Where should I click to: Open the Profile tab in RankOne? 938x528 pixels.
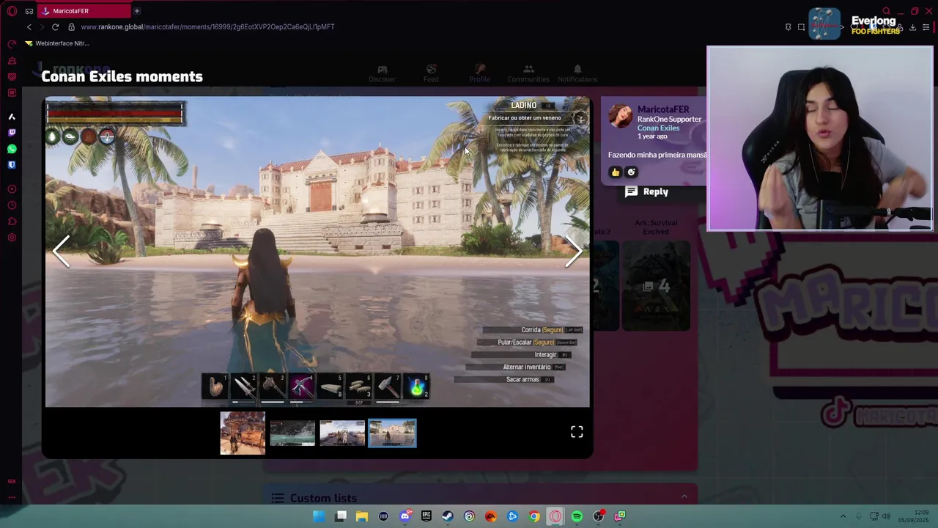pos(480,73)
